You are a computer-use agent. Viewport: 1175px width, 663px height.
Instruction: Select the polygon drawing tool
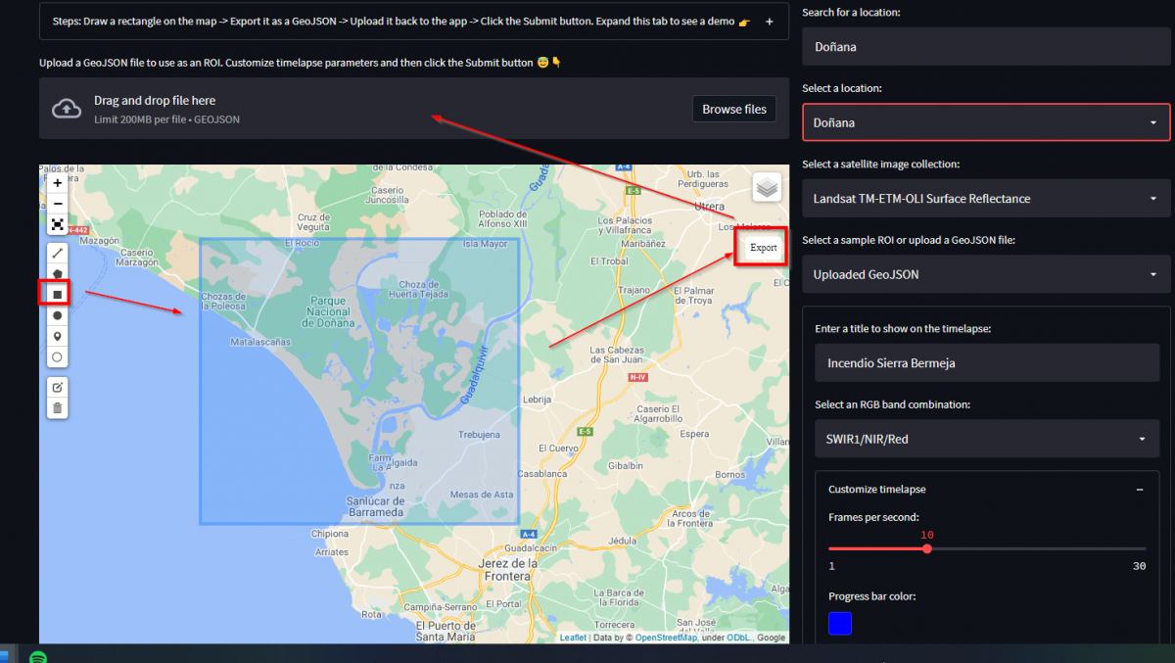[57, 272]
